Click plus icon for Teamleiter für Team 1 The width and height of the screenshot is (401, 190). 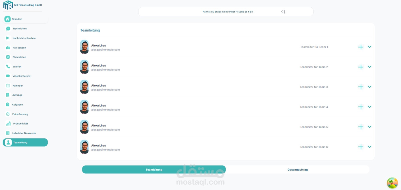(361, 47)
